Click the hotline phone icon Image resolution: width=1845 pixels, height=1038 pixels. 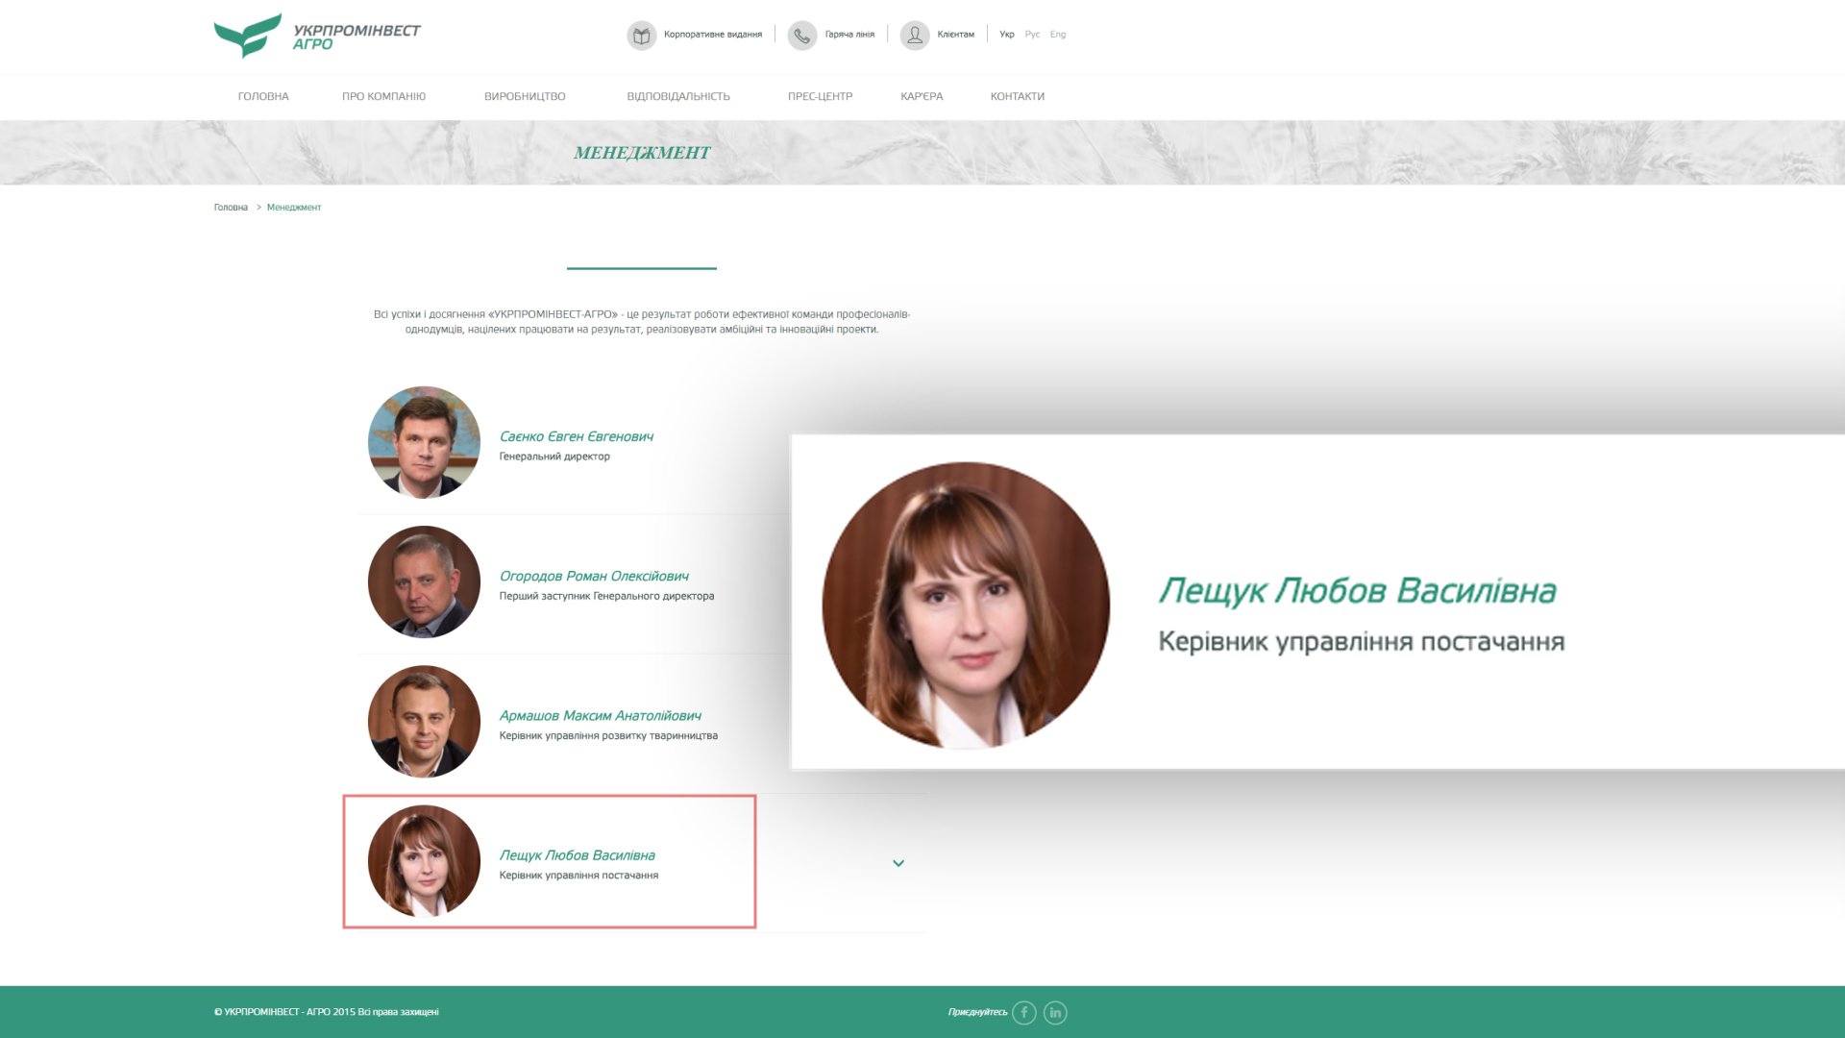(801, 36)
